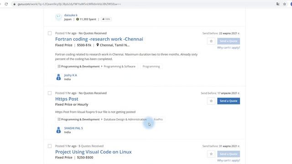Click Why can't I apply under Fortran job
This screenshot has height=164, width=292.
tap(229, 47)
